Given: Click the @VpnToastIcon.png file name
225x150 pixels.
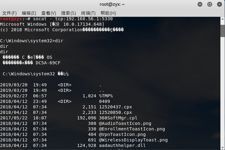Looking at the screenshot, I should point(122,134).
